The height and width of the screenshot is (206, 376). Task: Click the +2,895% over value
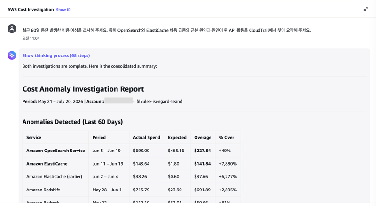click(228, 190)
